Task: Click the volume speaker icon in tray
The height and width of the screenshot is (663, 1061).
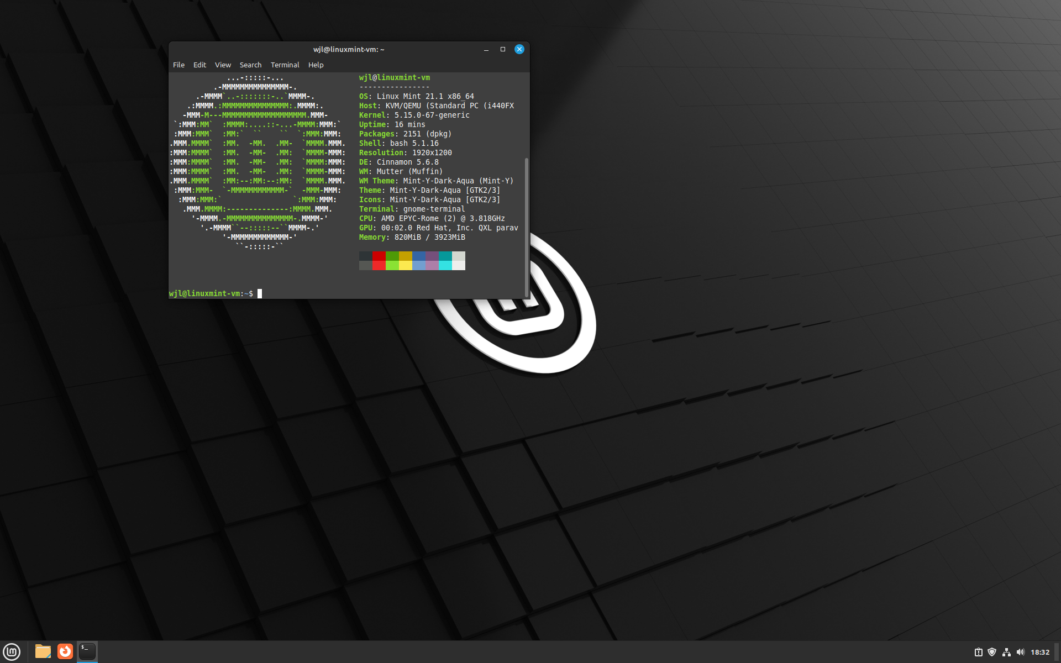Action: point(1020,653)
